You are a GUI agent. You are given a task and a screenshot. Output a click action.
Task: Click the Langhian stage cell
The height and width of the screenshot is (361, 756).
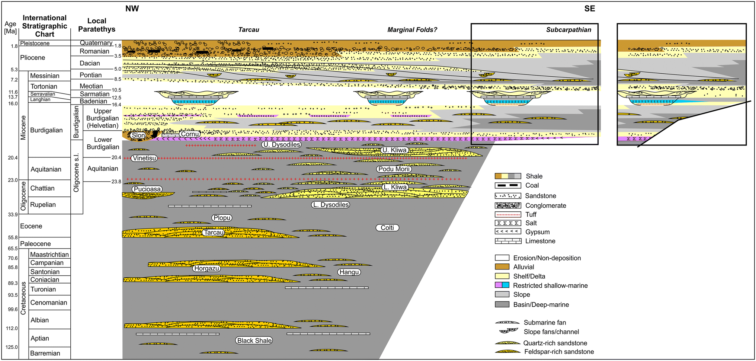[x=49, y=99]
